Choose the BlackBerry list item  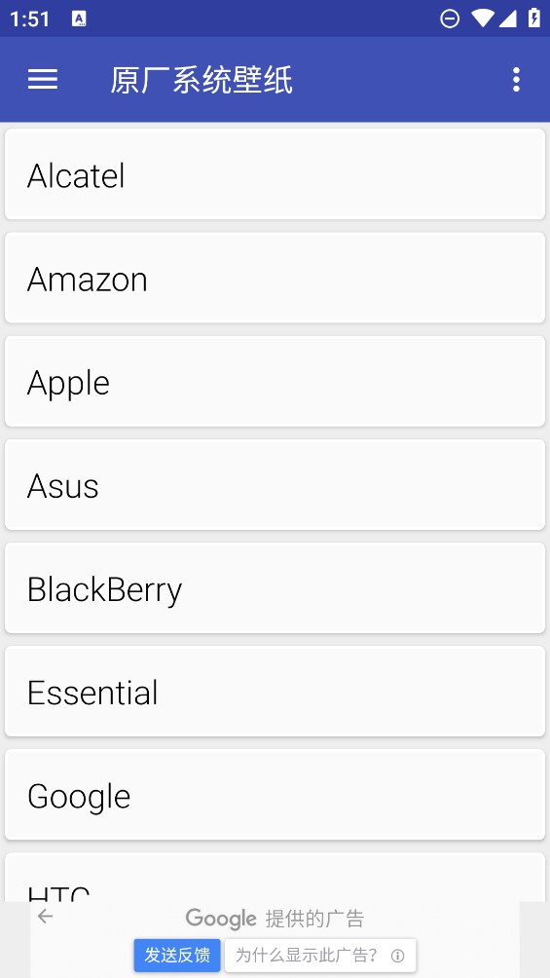click(275, 588)
